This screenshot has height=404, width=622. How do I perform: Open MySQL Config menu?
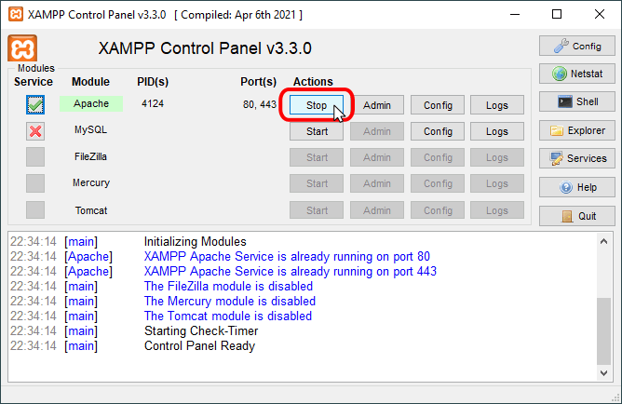[438, 131]
